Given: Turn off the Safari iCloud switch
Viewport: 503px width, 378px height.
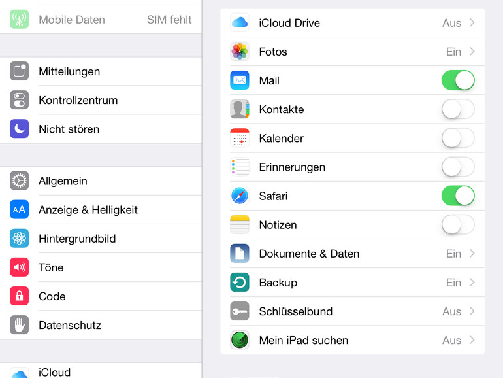Looking at the screenshot, I should pyautogui.click(x=458, y=196).
